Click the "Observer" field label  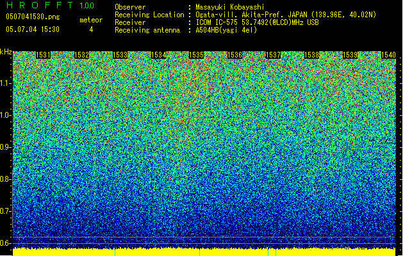click(x=130, y=7)
